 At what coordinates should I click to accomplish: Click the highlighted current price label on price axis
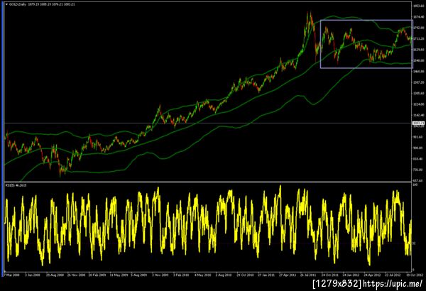418,123
